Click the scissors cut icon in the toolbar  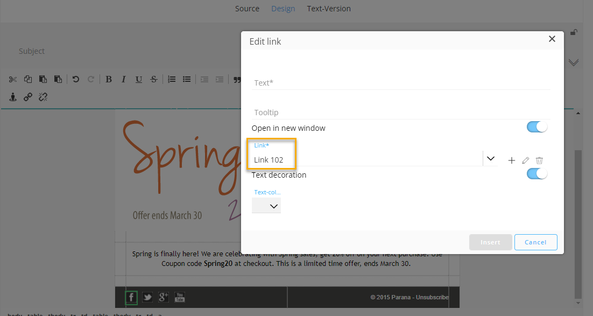(x=13, y=79)
